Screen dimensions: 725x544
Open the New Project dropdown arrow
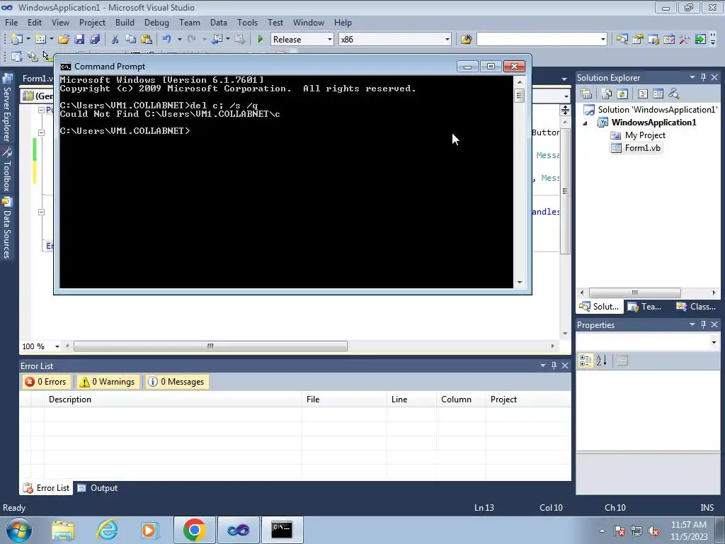point(28,40)
